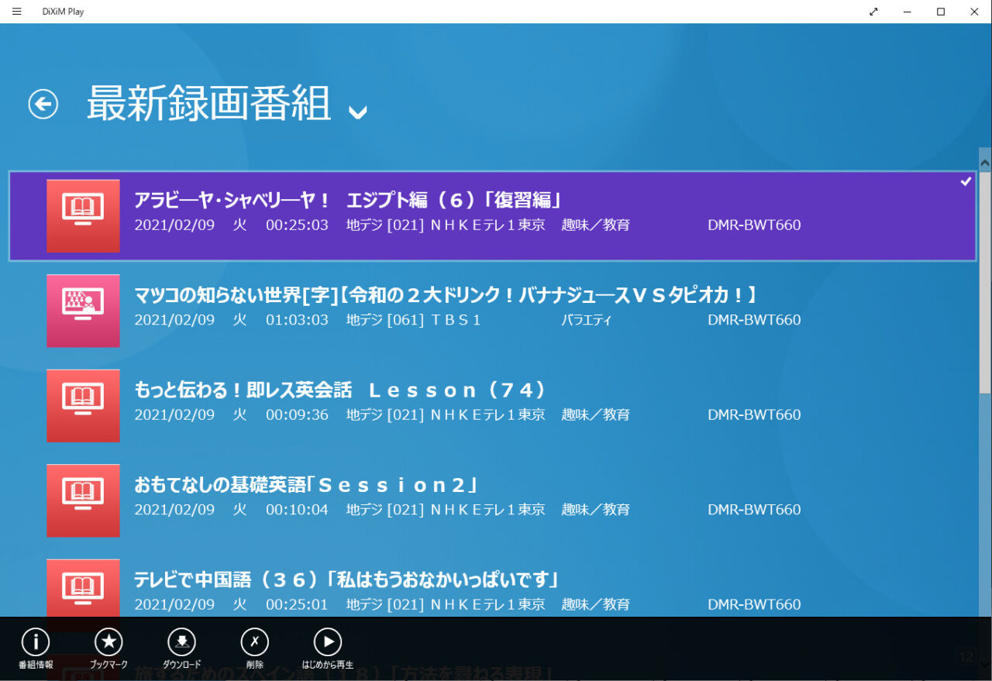This screenshot has width=992, height=681.
Task: Click the マツコの知らない世界 pink variety thumbnail
Action: (83, 311)
